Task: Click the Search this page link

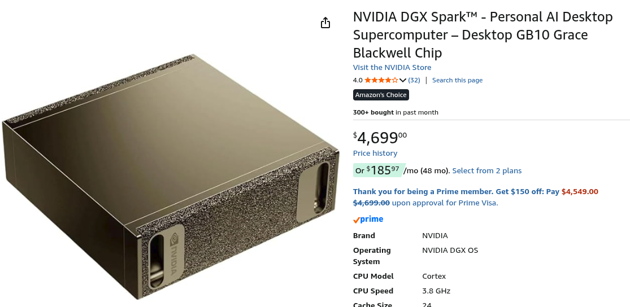Action: pos(457,80)
